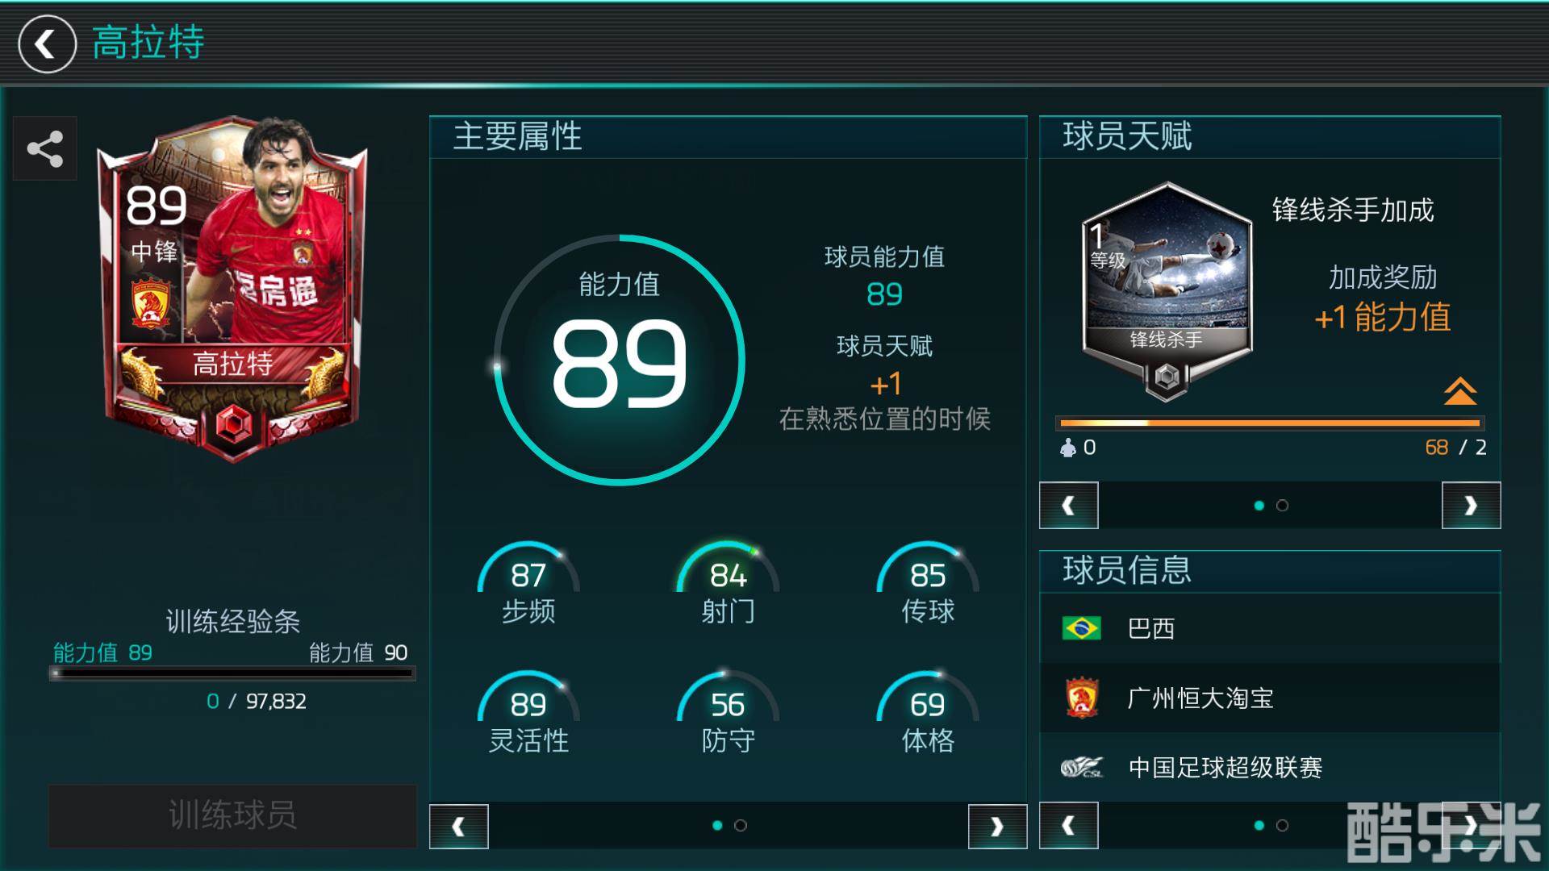This screenshot has height=871, width=1549.
Task: Go to previous main attributes page
Action: coord(459,826)
